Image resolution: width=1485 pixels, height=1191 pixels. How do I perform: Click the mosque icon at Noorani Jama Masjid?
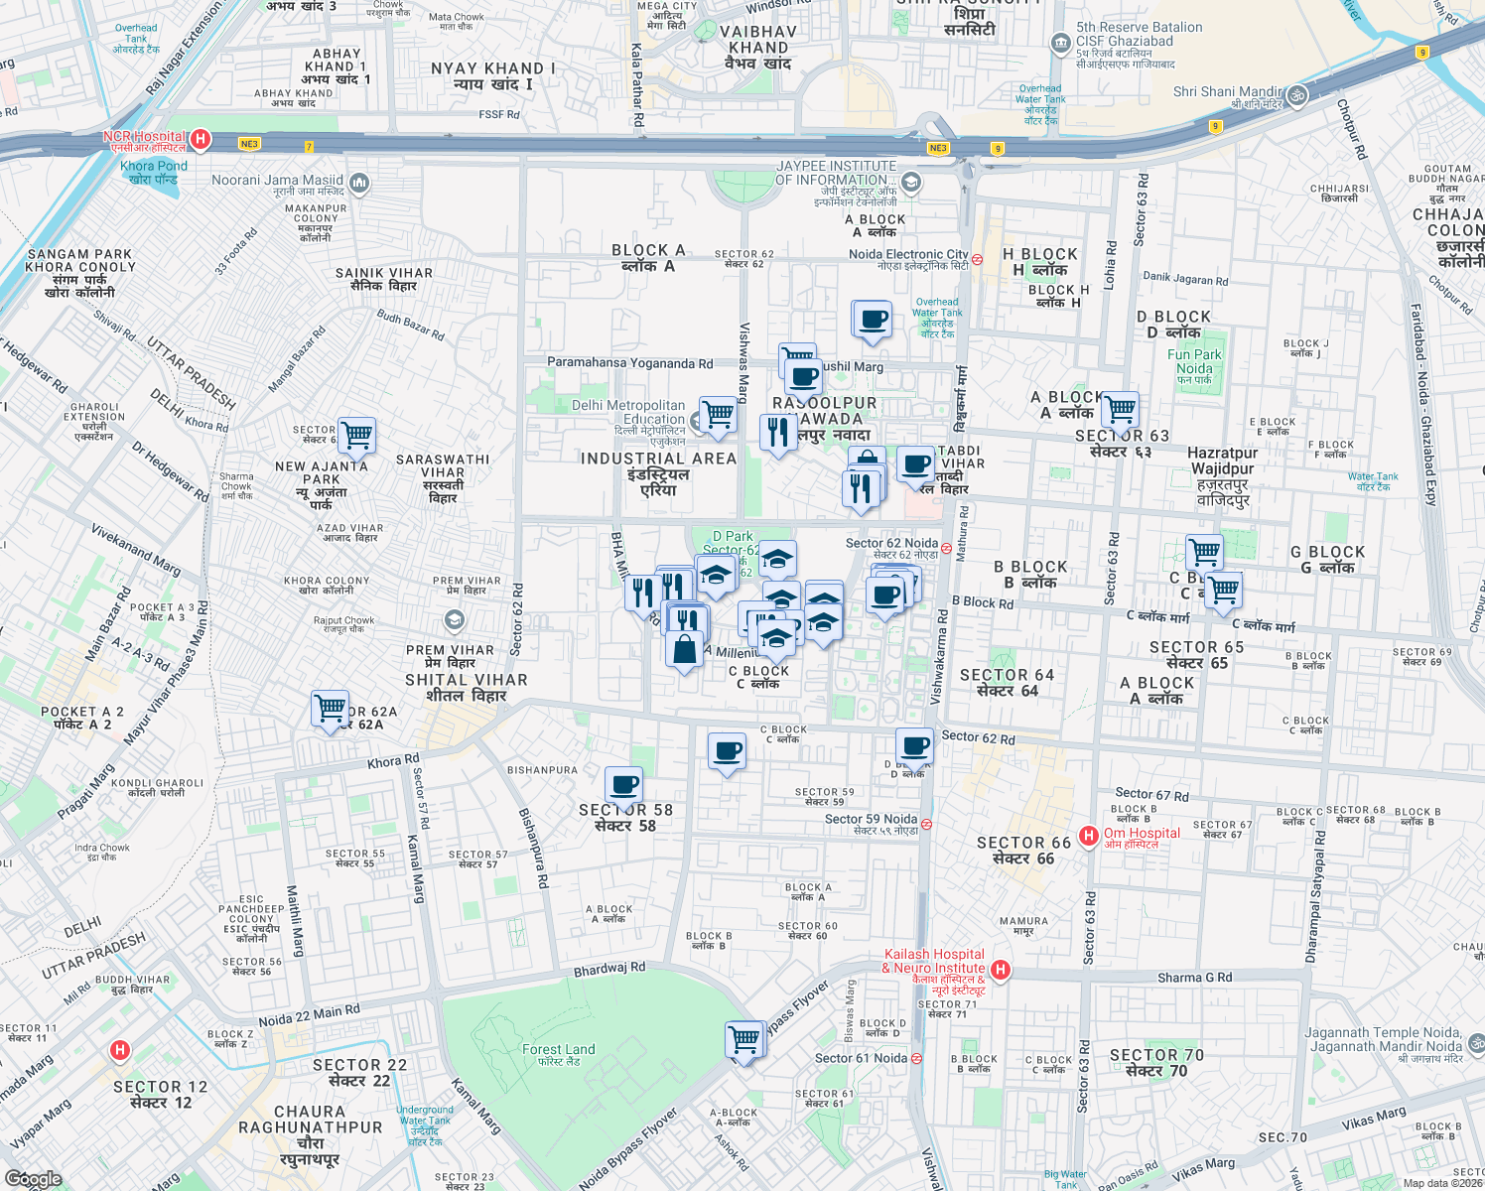357,184
